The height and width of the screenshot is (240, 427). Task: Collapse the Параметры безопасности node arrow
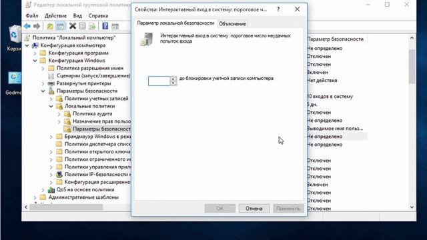[x=43, y=91]
